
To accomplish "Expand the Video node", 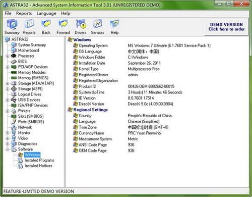I will [x=8, y=138].
